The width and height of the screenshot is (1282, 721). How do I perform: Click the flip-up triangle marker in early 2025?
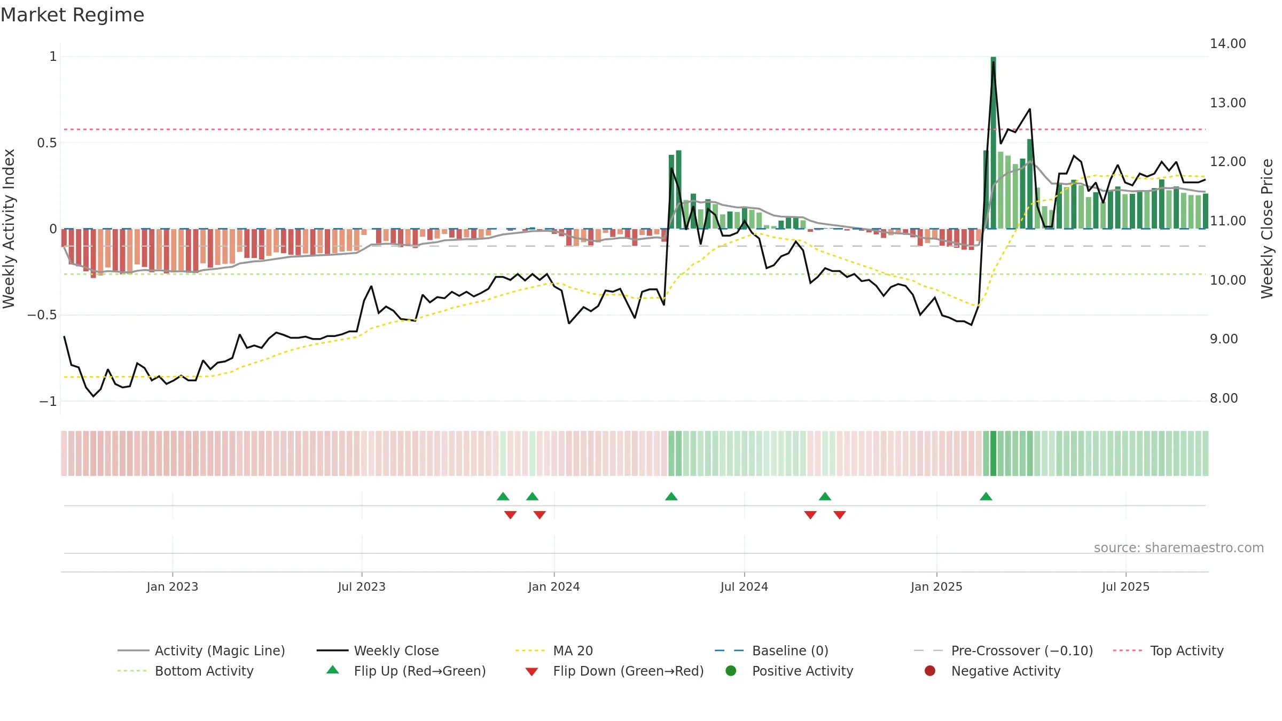pyautogui.click(x=986, y=497)
